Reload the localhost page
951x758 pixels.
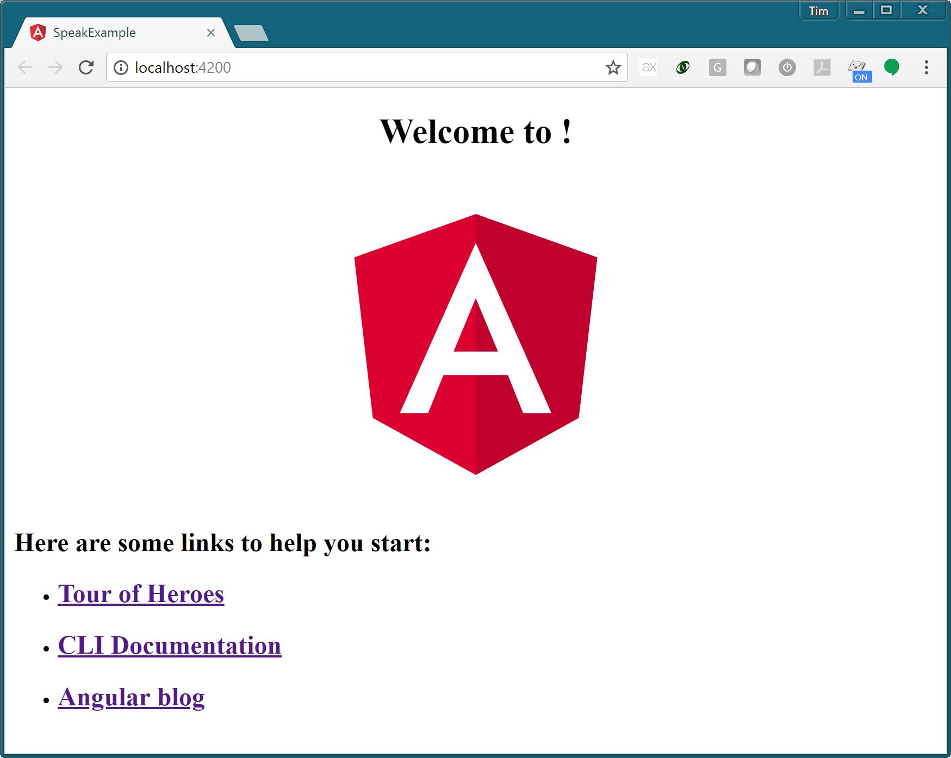(86, 67)
